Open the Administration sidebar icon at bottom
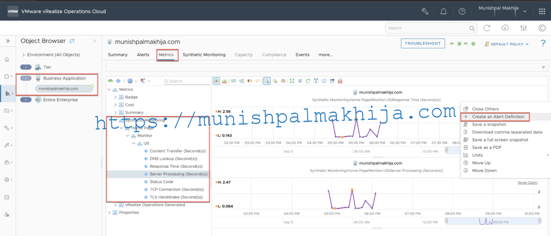This screenshot has height=236, width=551. (6, 214)
